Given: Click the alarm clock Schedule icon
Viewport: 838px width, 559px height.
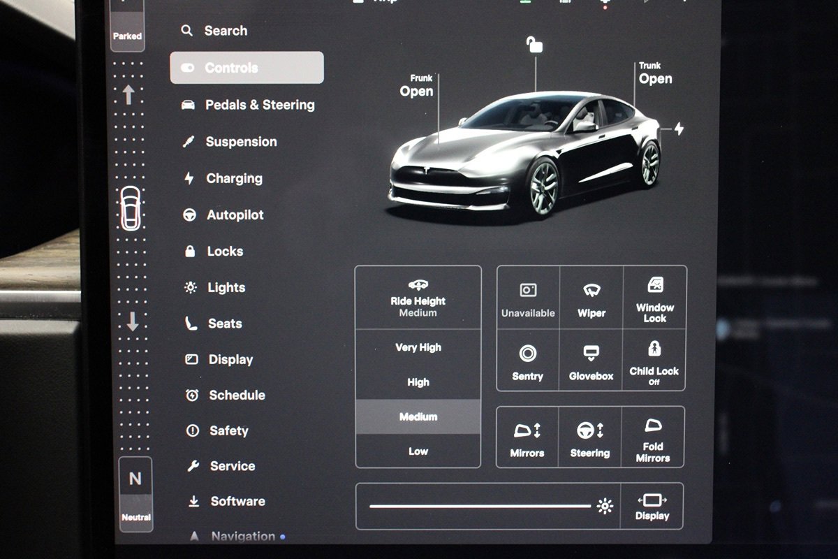Looking at the screenshot, I should coord(192,395).
